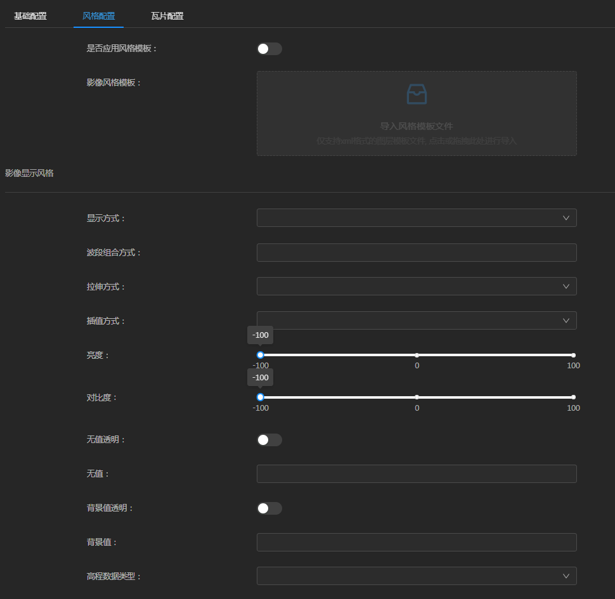Image resolution: width=615 pixels, height=599 pixels.
Task: Click the 波段组合方式 input field
Action: (417, 252)
